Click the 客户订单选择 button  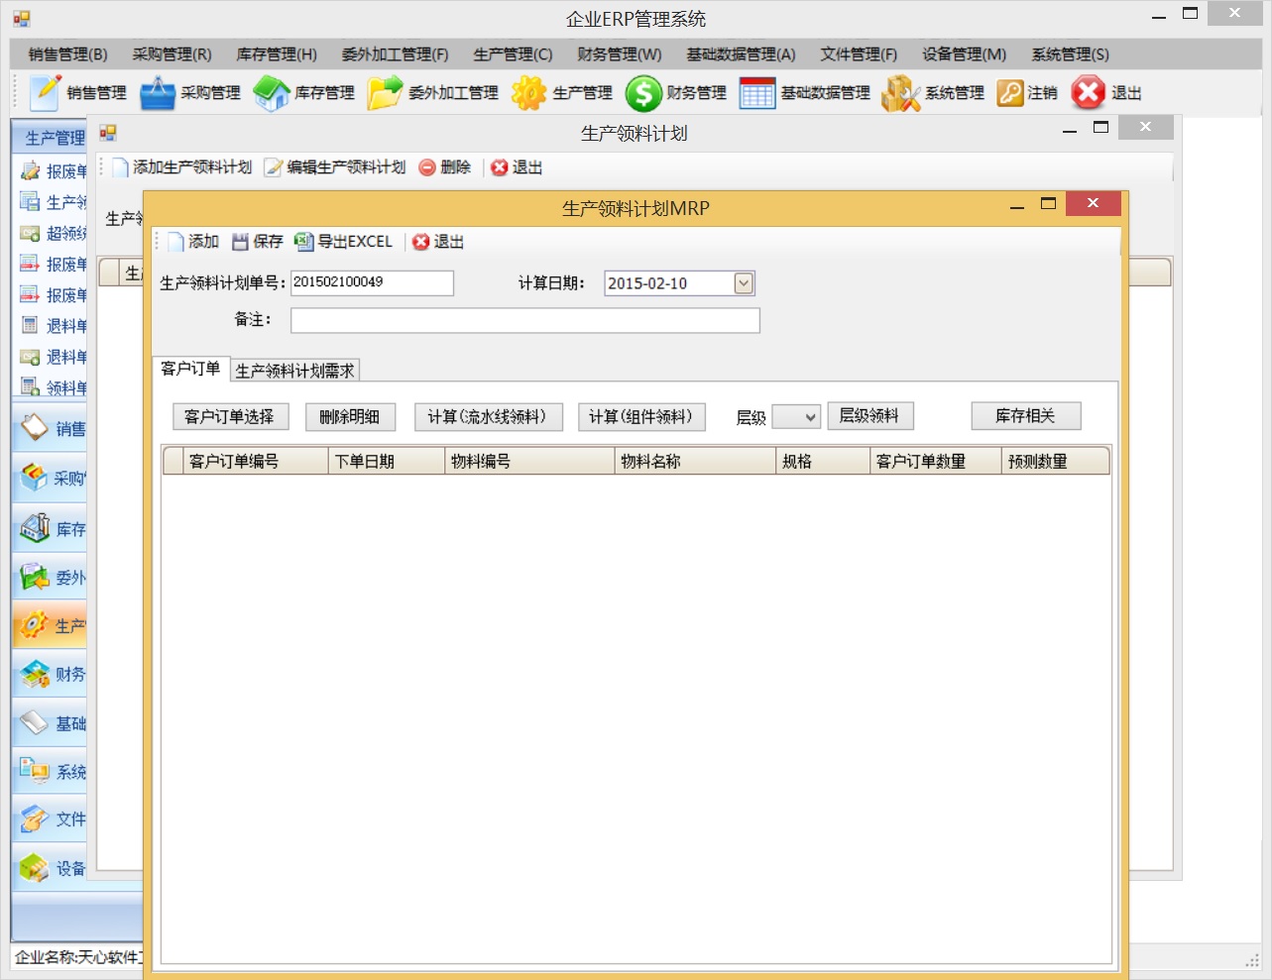click(x=230, y=417)
